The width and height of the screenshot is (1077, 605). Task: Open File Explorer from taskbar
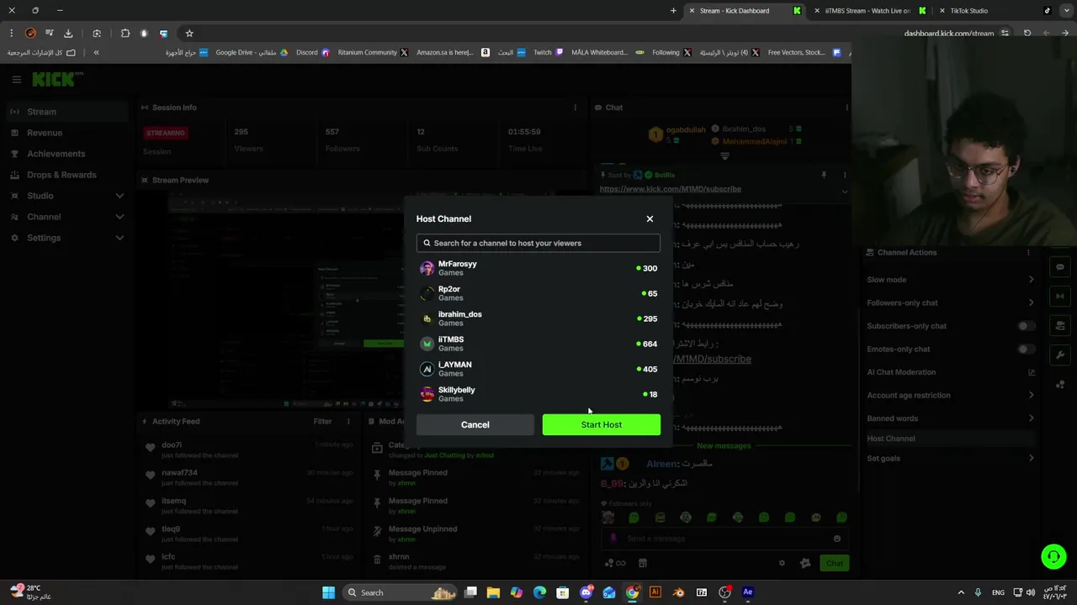[493, 592]
